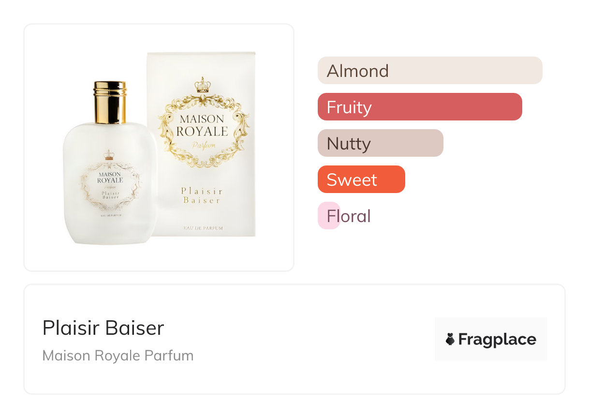Screen dimensions: 589x418
Task: Click the Maison Royale emblem on the box
Action: 203,126
